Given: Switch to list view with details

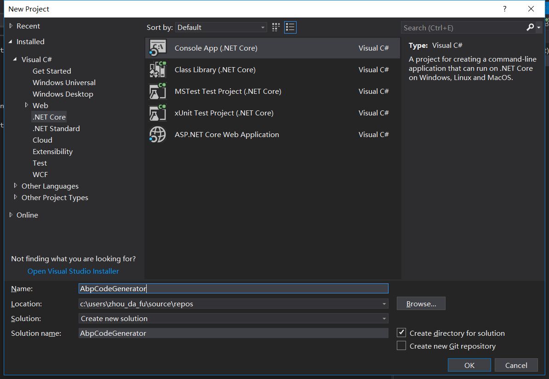Looking at the screenshot, I should pyautogui.click(x=290, y=27).
